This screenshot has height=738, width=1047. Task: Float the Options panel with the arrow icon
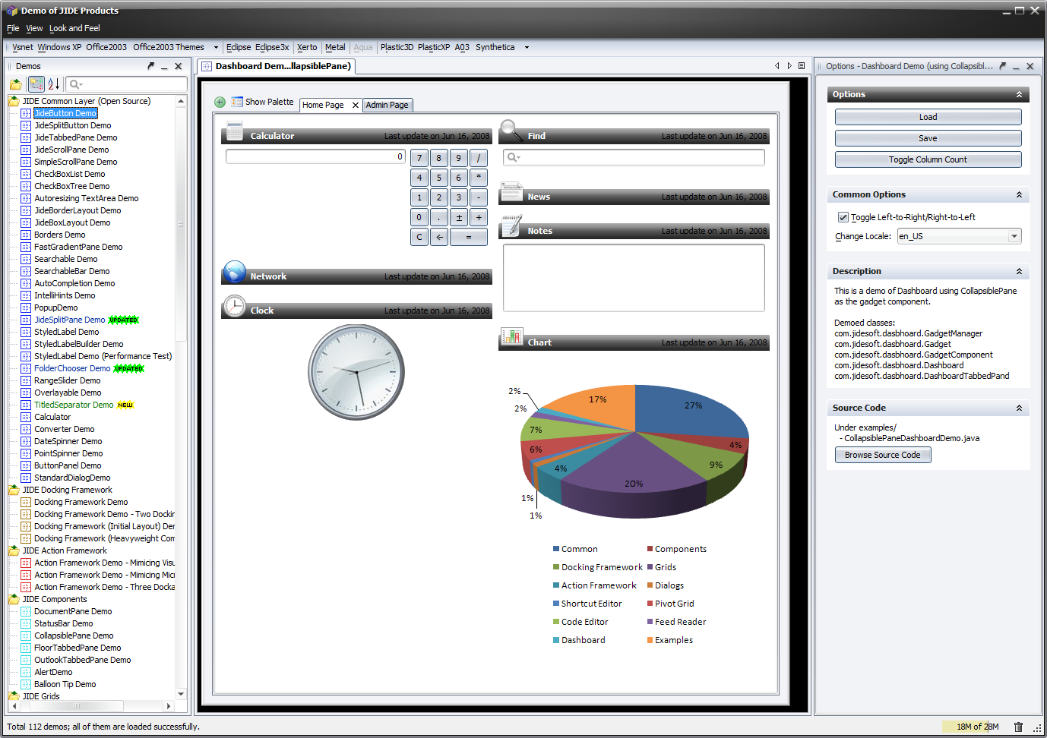point(1002,66)
